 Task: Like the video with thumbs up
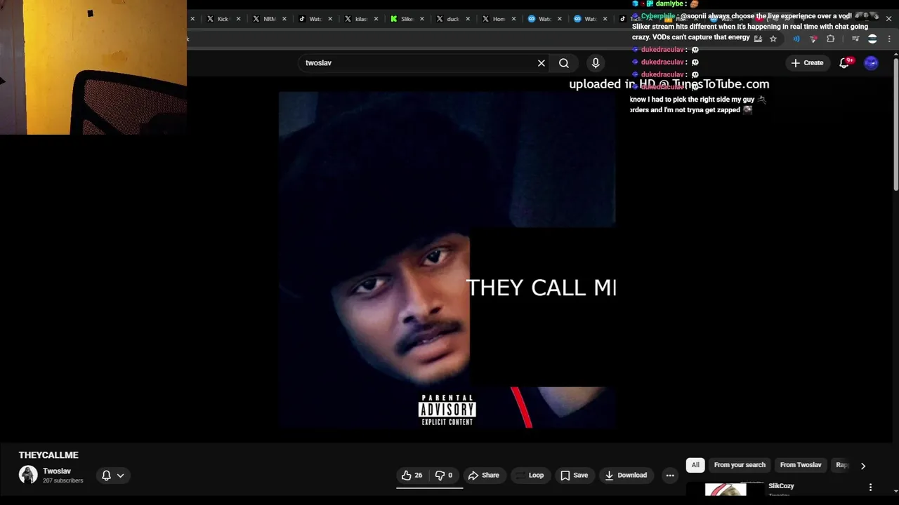(x=412, y=476)
